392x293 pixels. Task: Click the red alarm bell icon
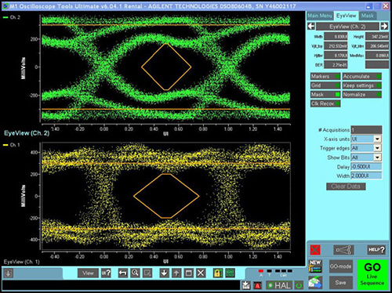(257, 285)
